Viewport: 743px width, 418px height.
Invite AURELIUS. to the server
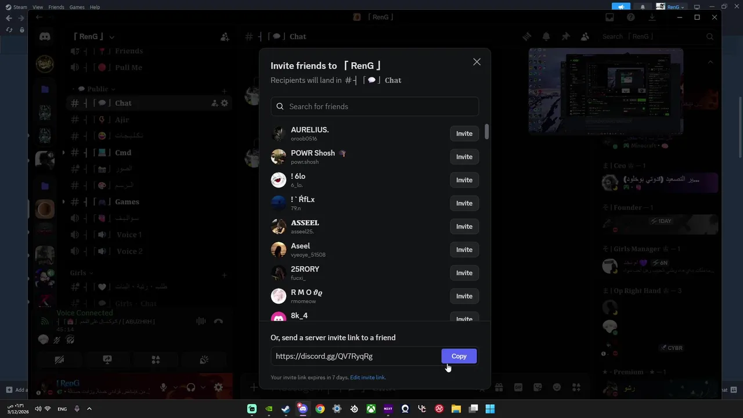(464, 134)
